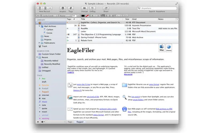Viewport: 214px width, 133px height.
Task: Select the note tag with pencil icon
Action: click(x=44, y=105)
